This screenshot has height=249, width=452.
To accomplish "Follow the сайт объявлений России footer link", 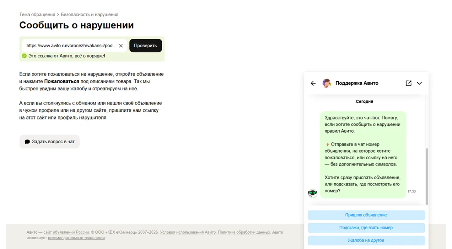I will [66, 232].
